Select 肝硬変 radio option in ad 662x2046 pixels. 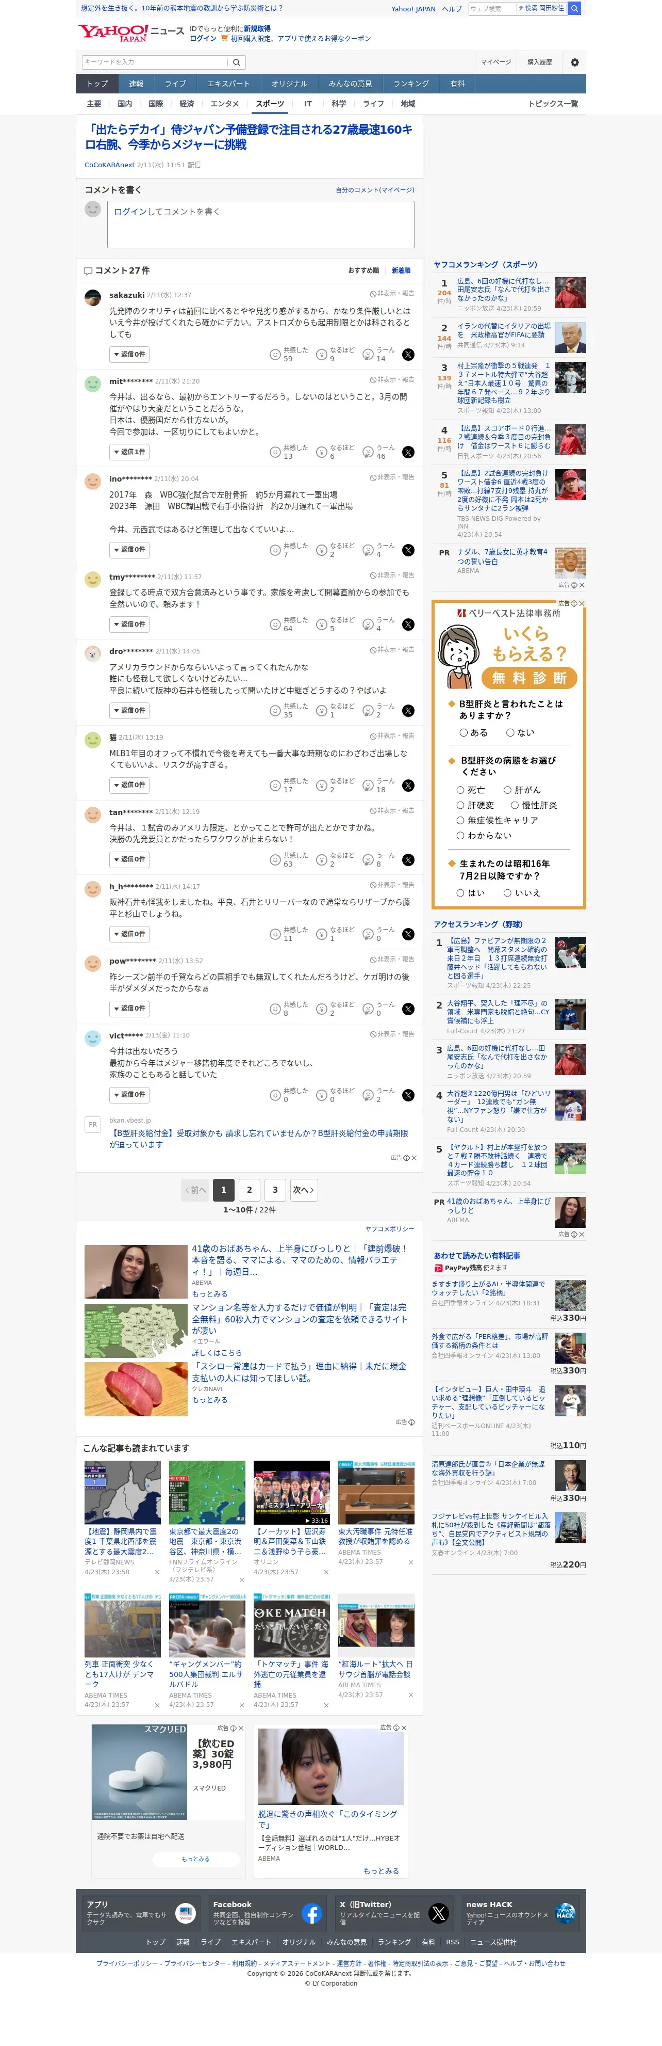pyautogui.click(x=460, y=805)
